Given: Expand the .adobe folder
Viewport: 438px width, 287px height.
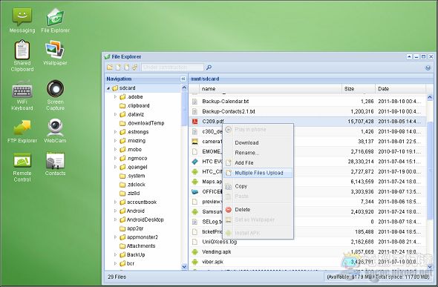Looking at the screenshot, I should tap(115, 97).
